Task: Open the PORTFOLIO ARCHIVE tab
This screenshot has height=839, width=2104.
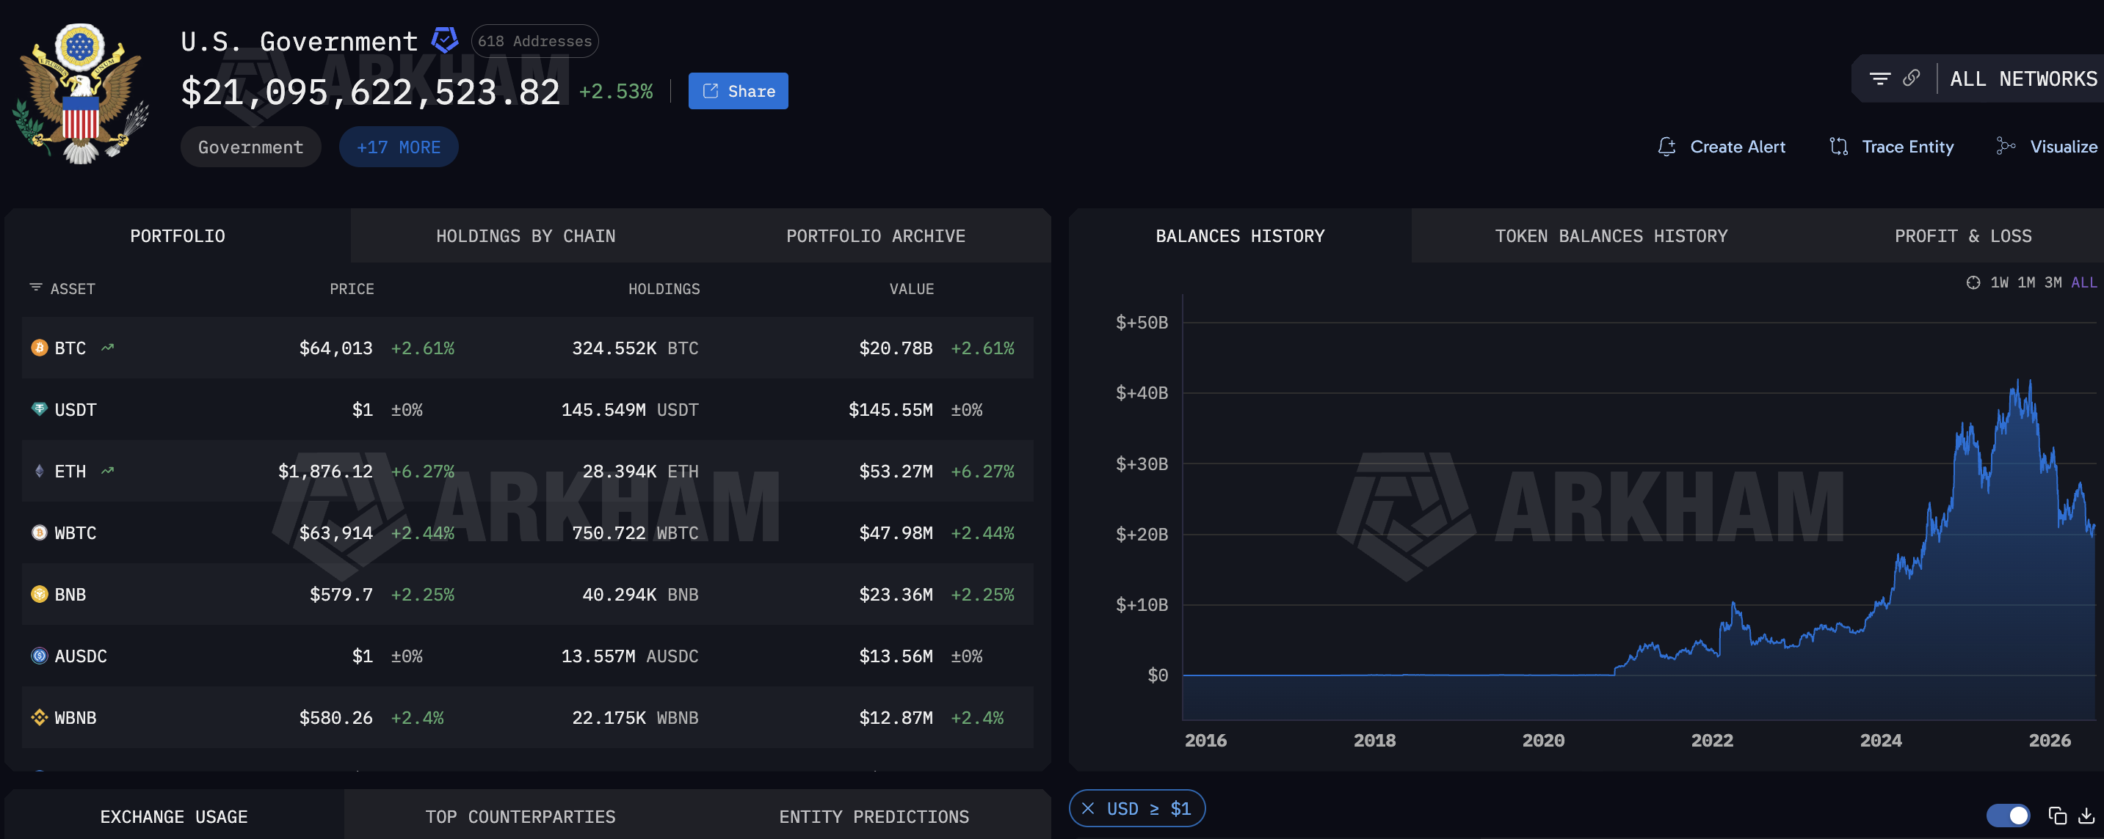Action: [876, 236]
